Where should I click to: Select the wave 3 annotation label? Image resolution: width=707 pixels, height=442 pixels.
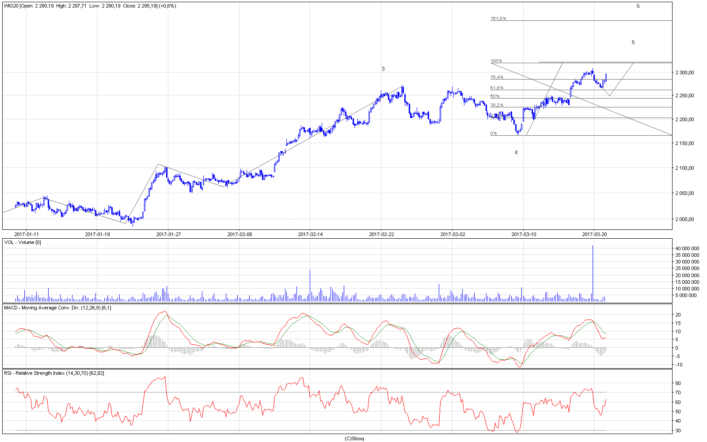[x=383, y=69]
